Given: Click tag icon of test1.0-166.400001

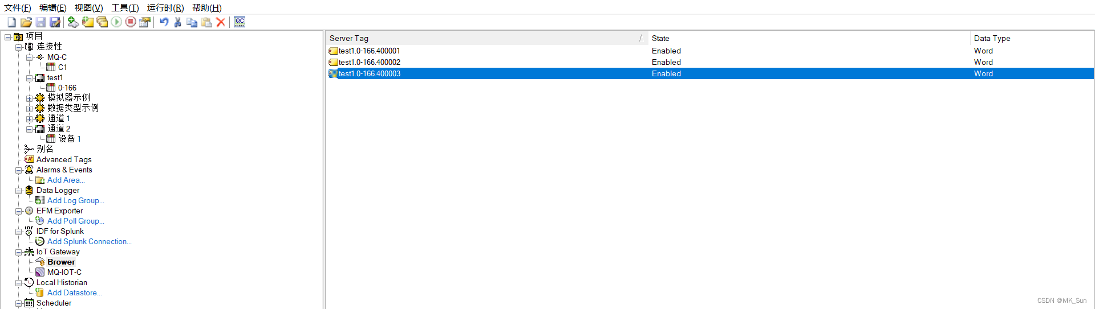Looking at the screenshot, I should [x=333, y=51].
